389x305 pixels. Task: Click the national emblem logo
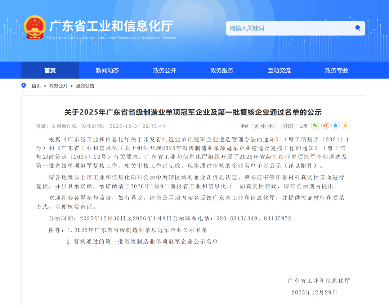tap(35, 27)
